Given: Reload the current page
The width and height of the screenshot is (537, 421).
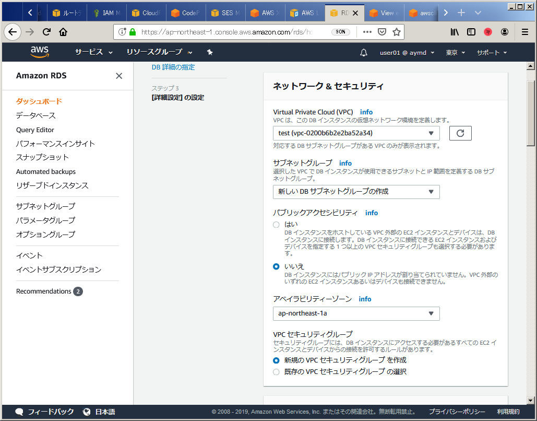Looking at the screenshot, I should click(x=46, y=32).
